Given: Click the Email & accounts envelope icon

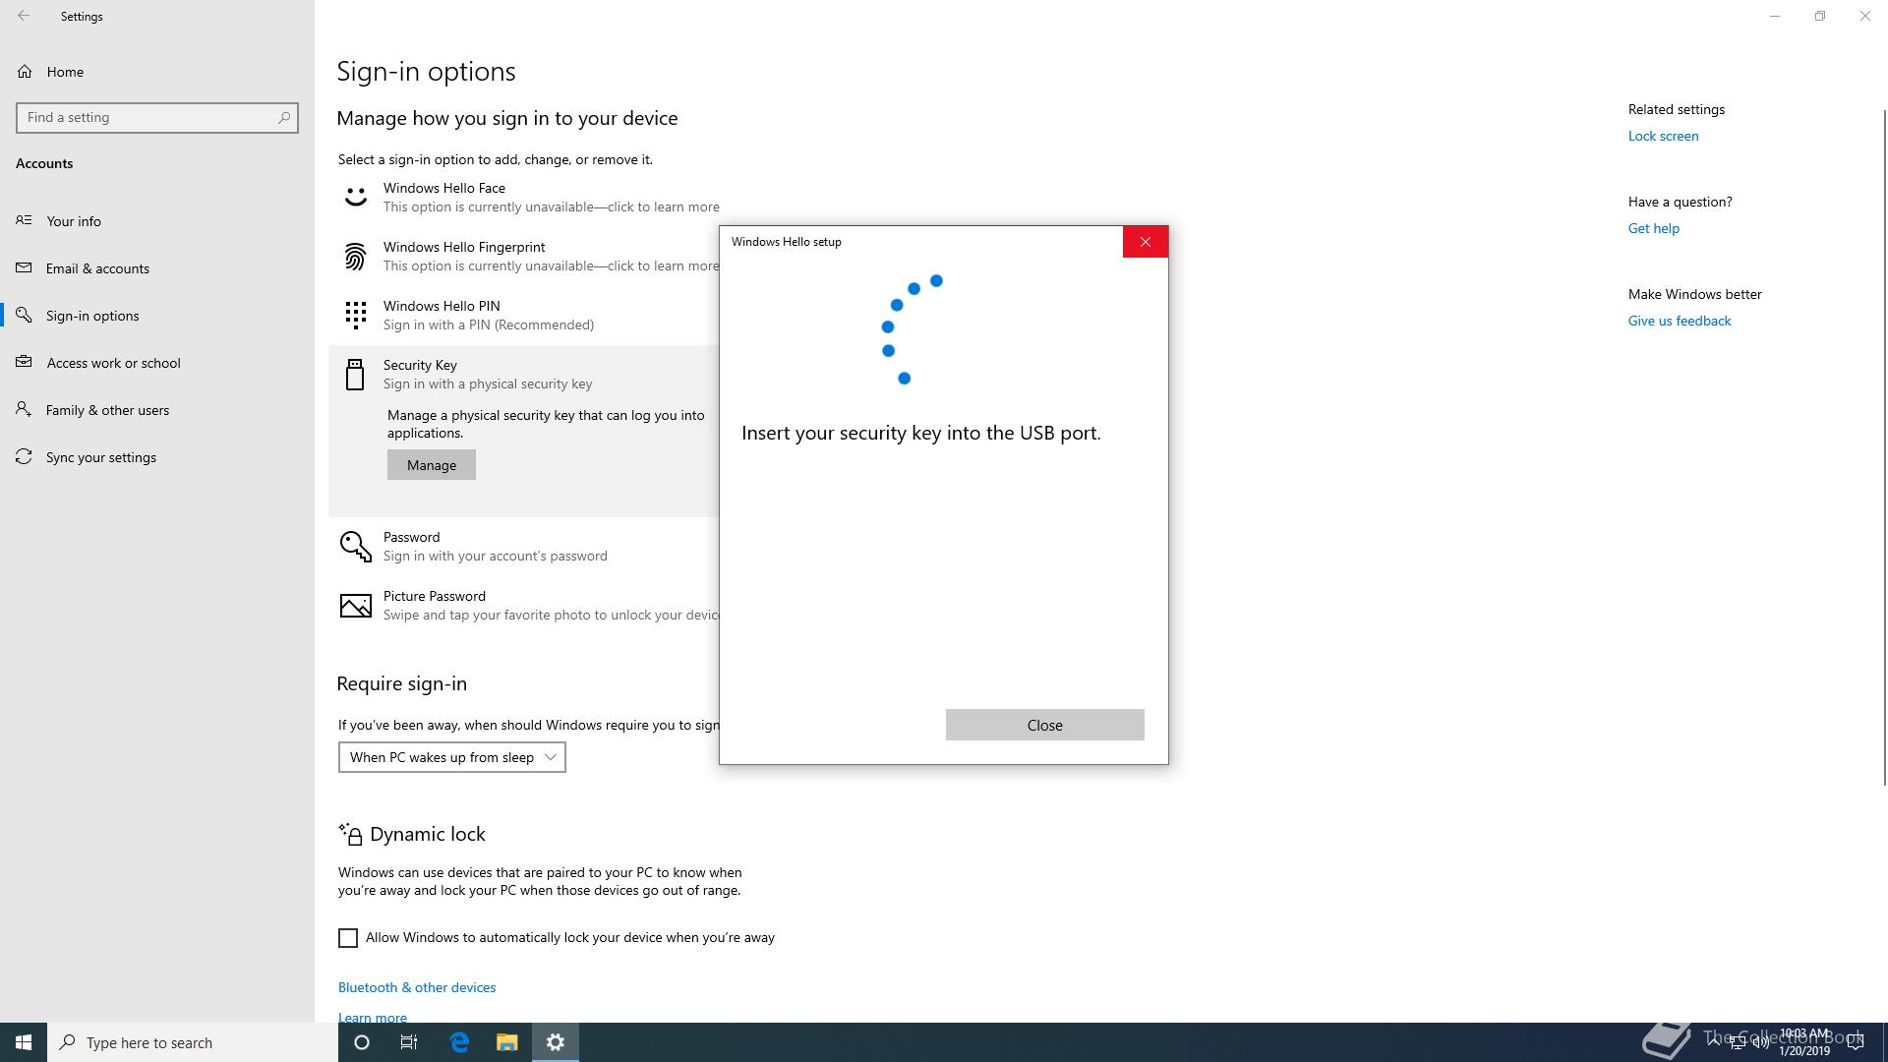Looking at the screenshot, I should coord(24,268).
